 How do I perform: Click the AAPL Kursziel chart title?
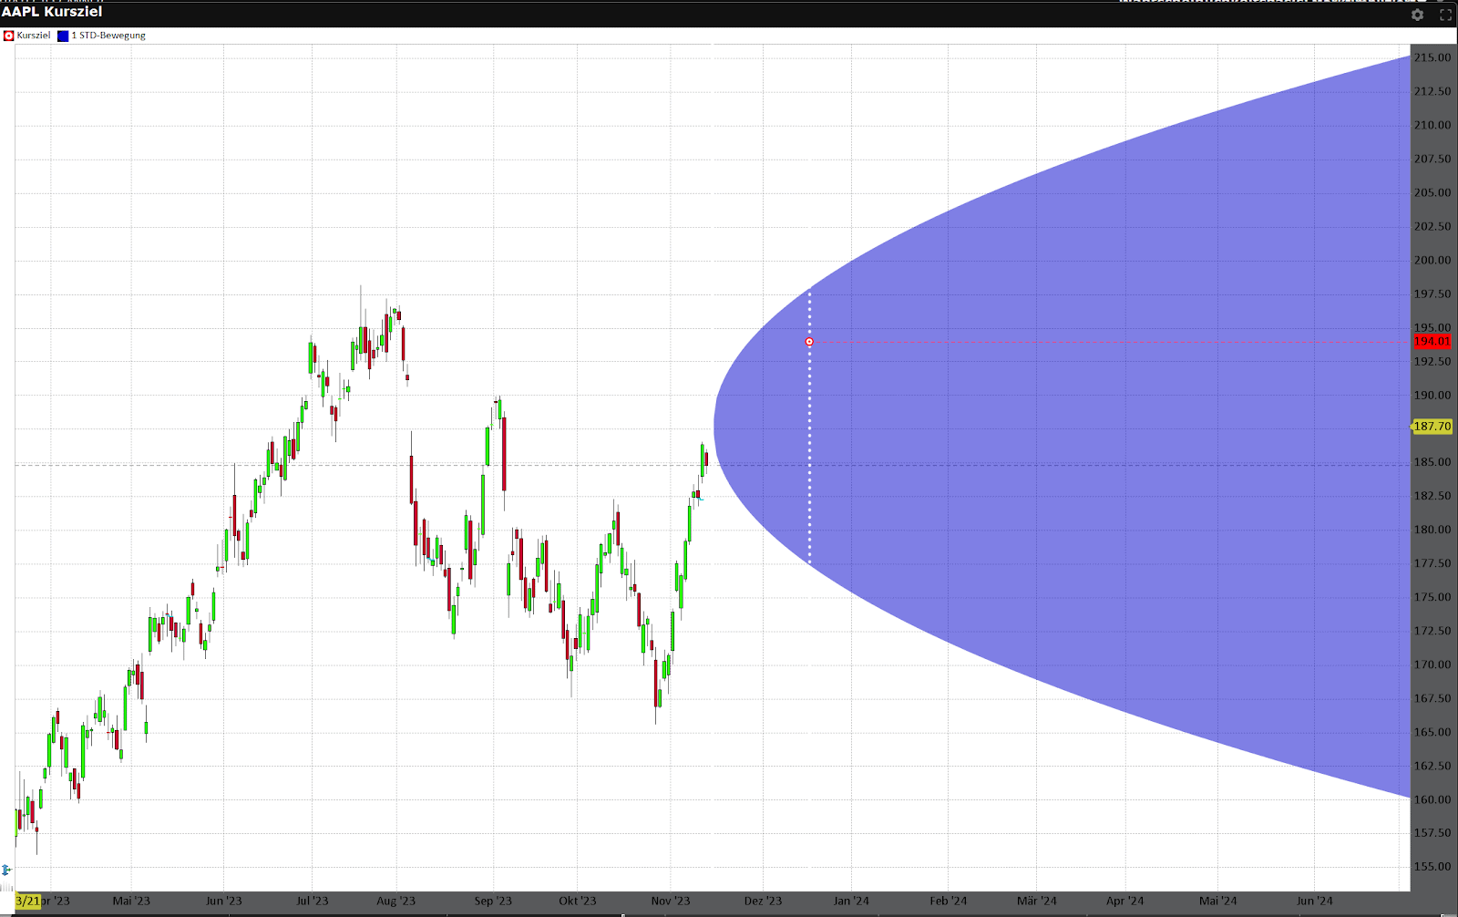pyautogui.click(x=52, y=12)
